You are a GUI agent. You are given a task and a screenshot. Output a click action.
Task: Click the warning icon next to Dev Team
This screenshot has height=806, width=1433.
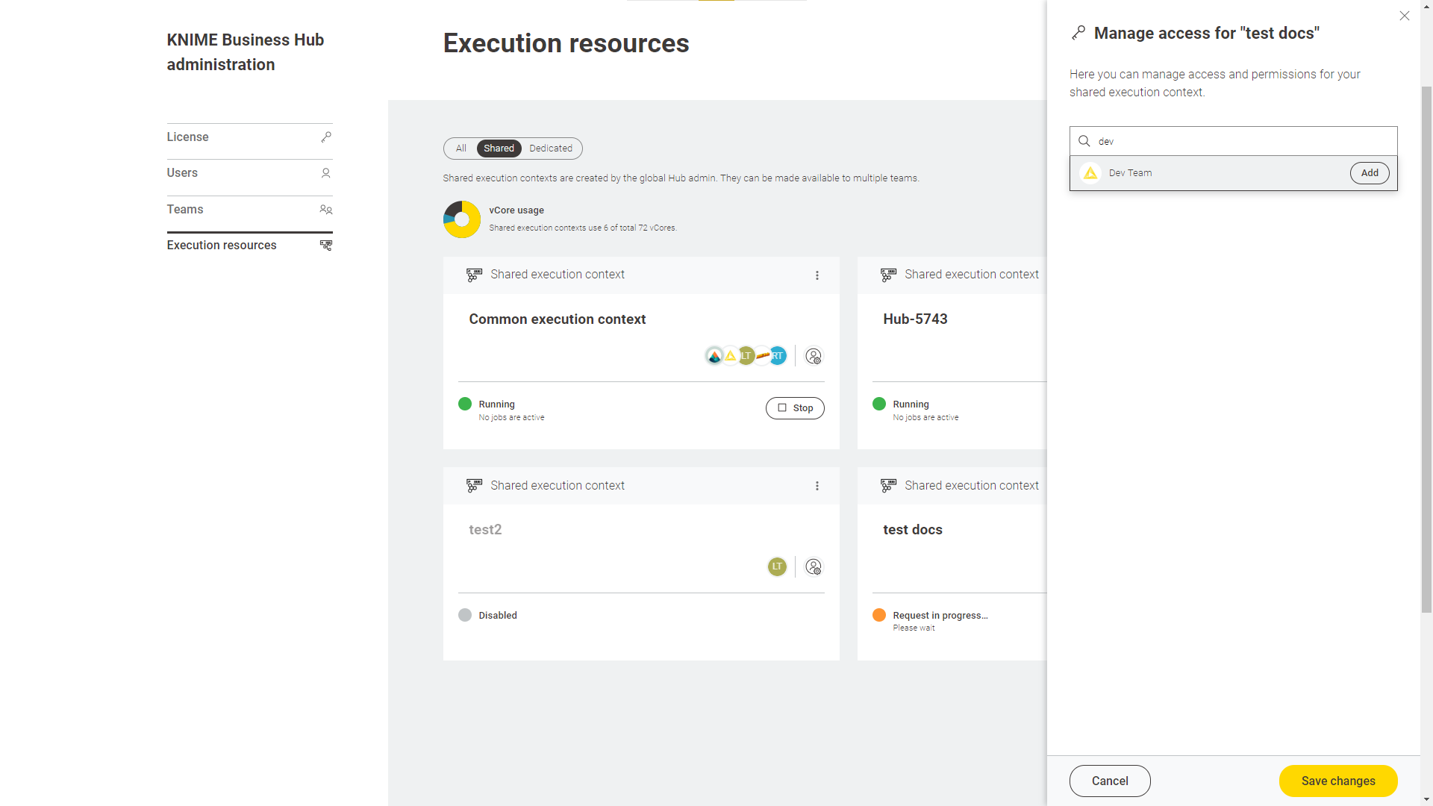pyautogui.click(x=1090, y=173)
